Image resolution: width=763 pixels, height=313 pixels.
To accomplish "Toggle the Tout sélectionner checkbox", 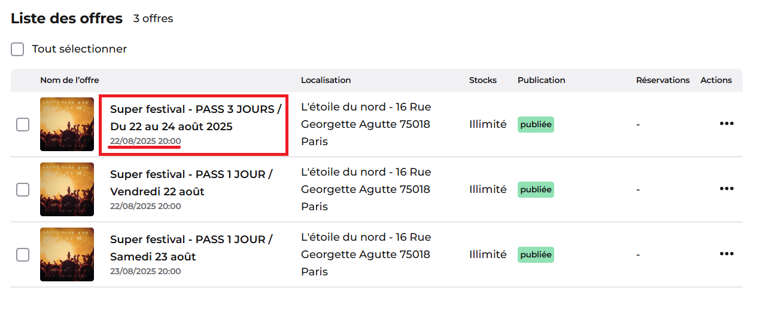I will point(17,49).
